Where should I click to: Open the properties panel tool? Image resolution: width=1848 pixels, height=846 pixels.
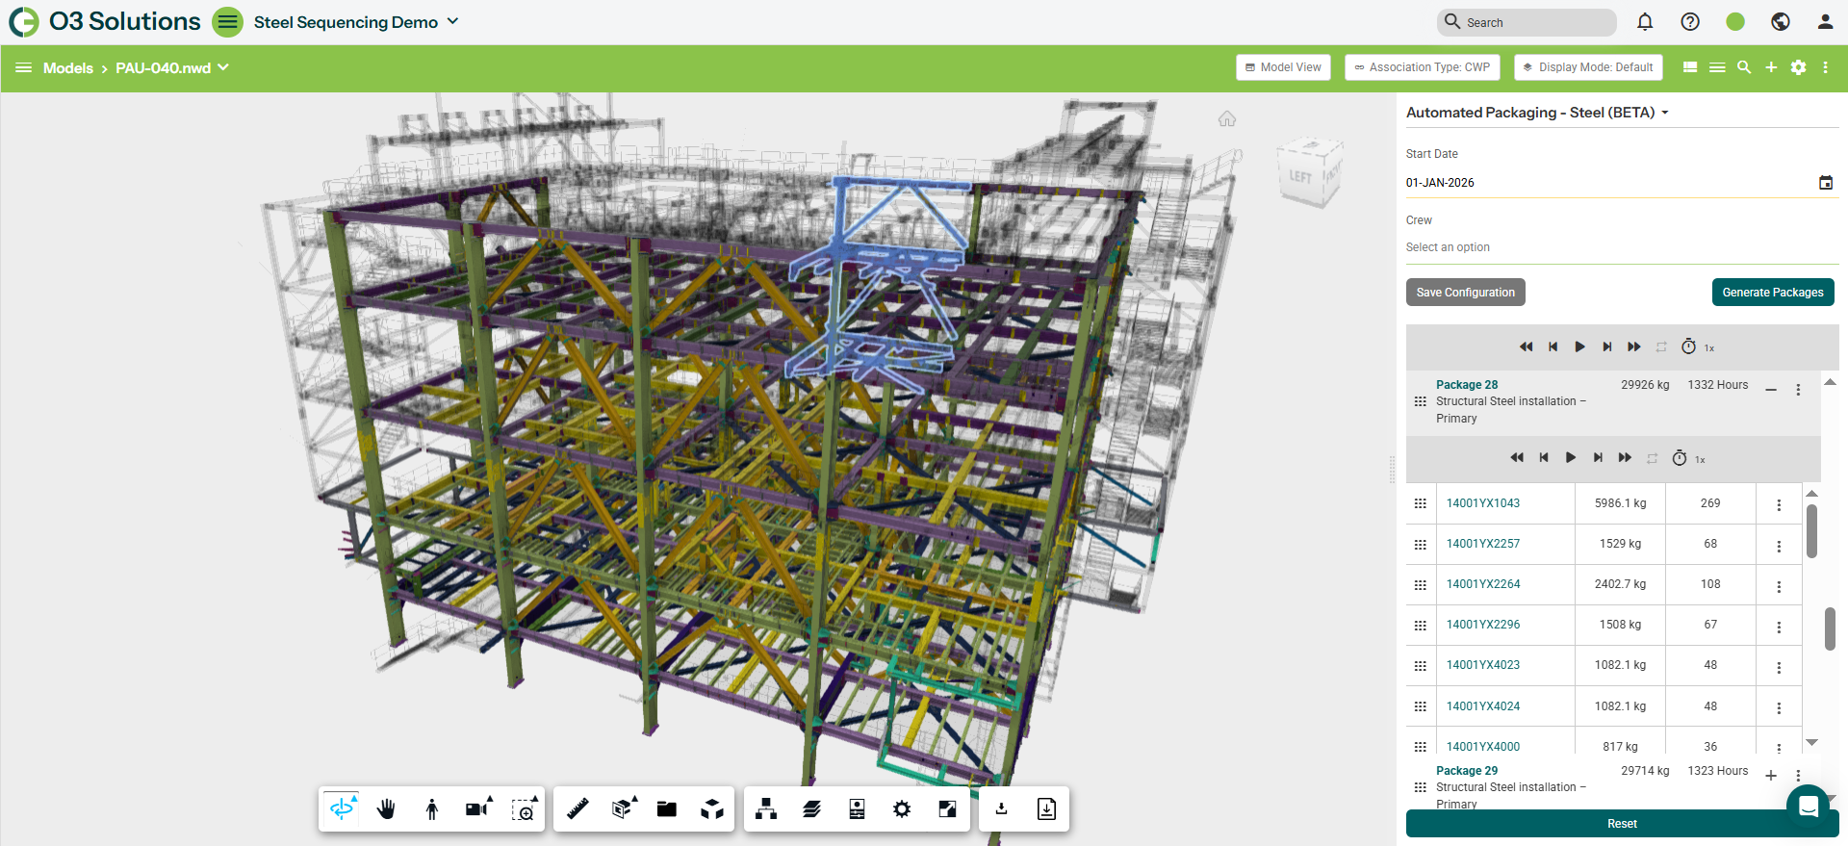pyautogui.click(x=857, y=809)
